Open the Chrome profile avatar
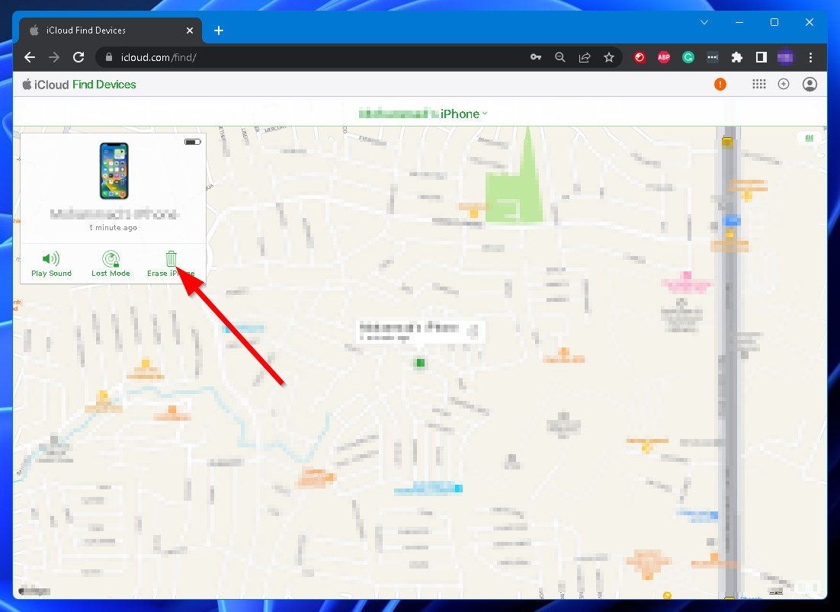This screenshot has width=840, height=612. tap(785, 57)
